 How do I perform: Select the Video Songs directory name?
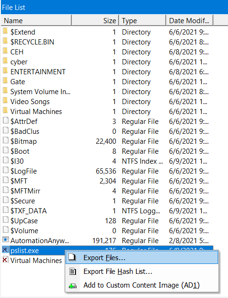click(30, 102)
